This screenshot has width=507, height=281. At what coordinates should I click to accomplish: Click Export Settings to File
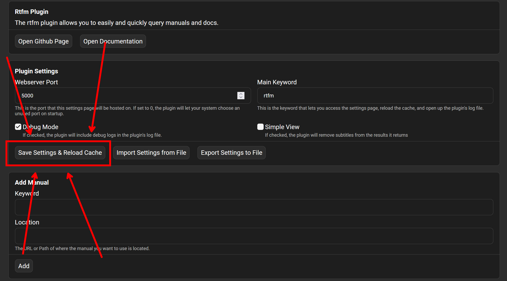click(x=231, y=152)
